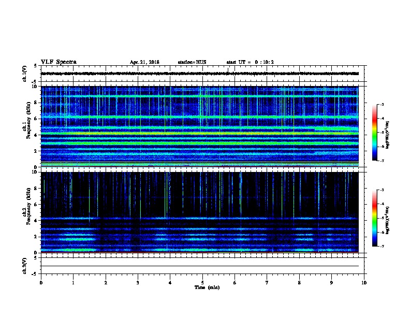Screen dimensions: 410x317
Task: Click the "4" kHz tick on ch.2 frequency axis
Action: [36, 221]
